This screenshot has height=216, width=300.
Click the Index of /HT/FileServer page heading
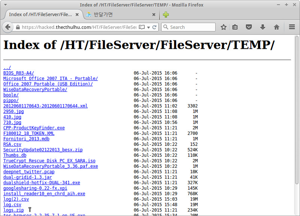pos(139,45)
